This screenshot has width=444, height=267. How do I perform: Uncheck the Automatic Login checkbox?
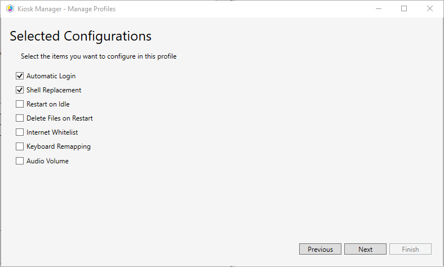tap(20, 76)
